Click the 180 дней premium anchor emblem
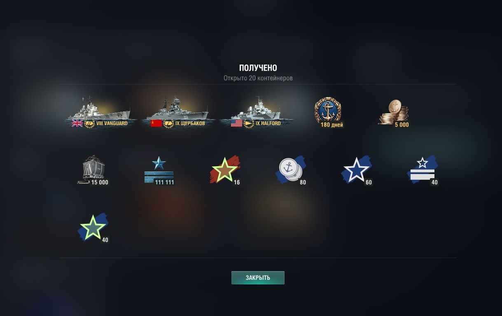The image size is (502, 316). pos(328,112)
